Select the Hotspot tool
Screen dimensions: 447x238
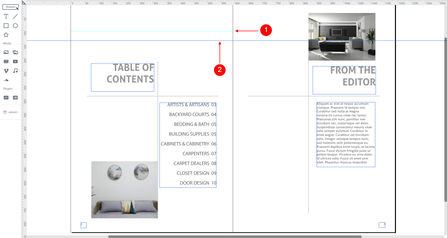[11, 7]
